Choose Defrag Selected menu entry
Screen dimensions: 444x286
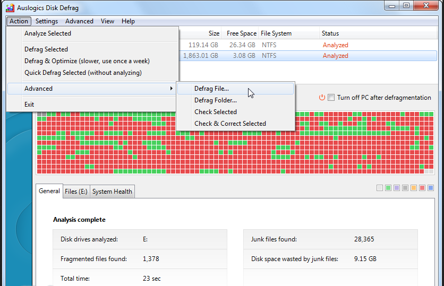[x=93, y=49]
